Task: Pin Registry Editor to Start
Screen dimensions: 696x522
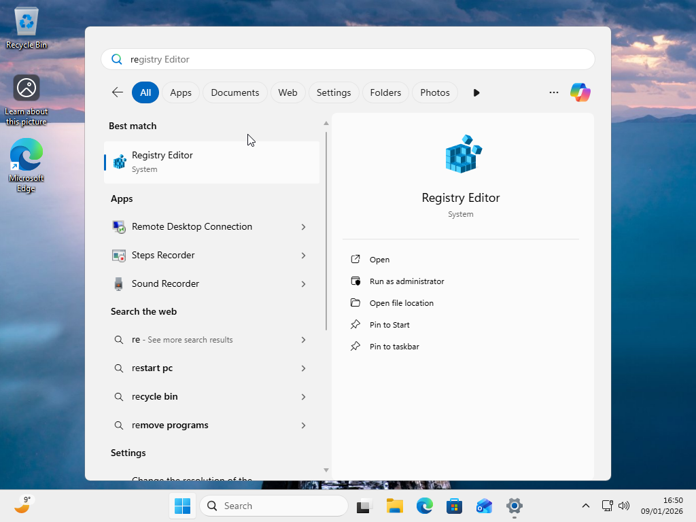Action: [389, 324]
